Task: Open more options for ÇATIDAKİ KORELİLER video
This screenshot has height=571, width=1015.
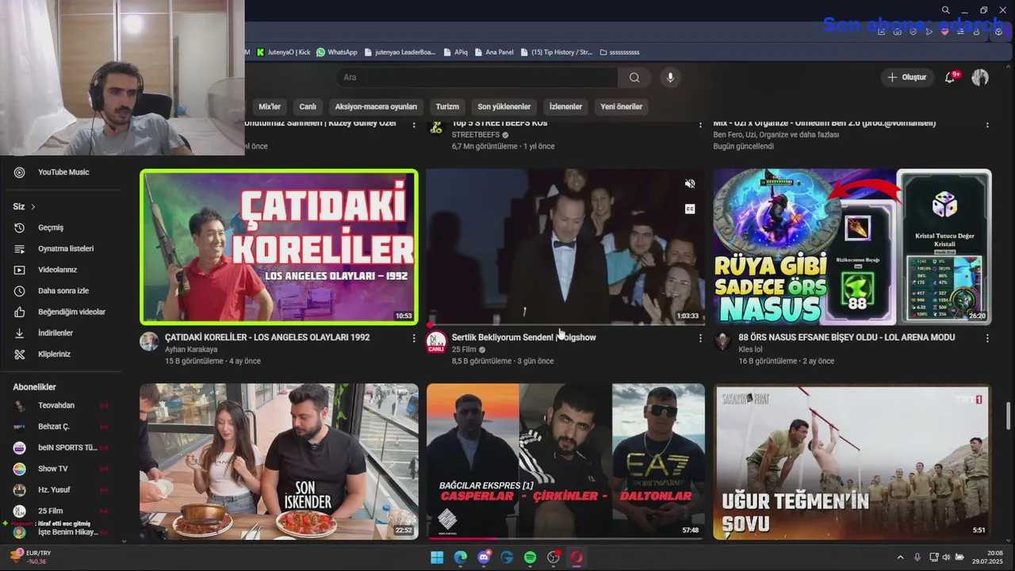Action: click(413, 338)
